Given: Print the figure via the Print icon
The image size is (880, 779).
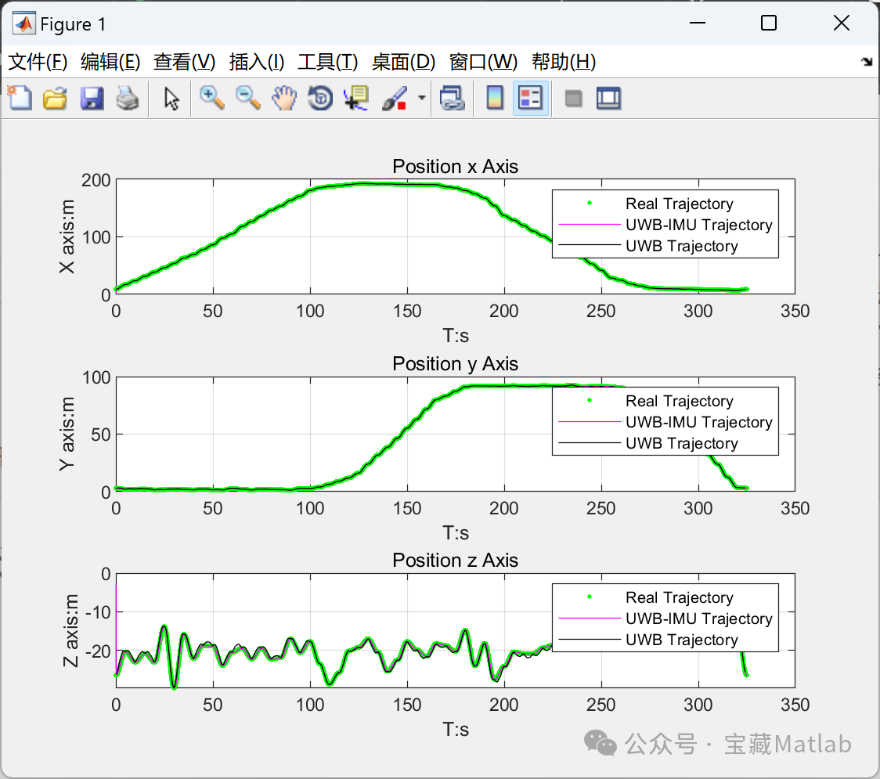Looking at the screenshot, I should pos(128,99).
